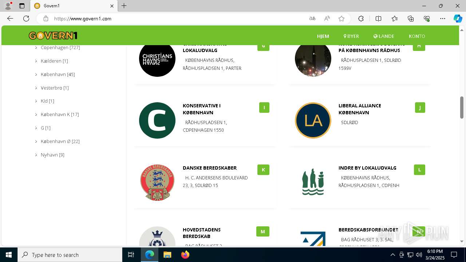Image resolution: width=466 pixels, height=262 pixels.
Task: Click the GOVERN1 site logo
Action: pyautogui.click(x=53, y=36)
